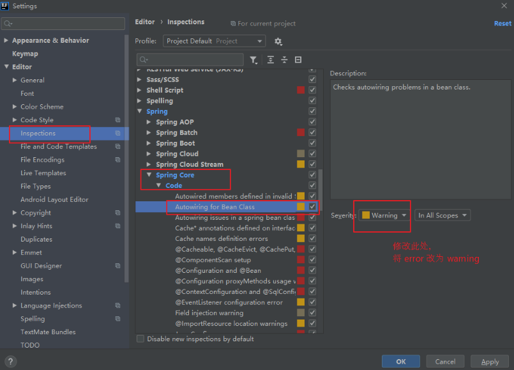
Task: Open the help question mark icon
Action: coord(10,362)
